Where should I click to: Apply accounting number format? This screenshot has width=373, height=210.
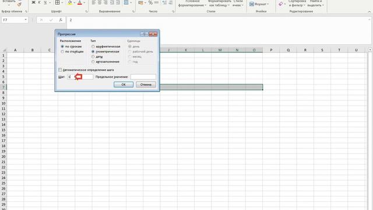140,3
